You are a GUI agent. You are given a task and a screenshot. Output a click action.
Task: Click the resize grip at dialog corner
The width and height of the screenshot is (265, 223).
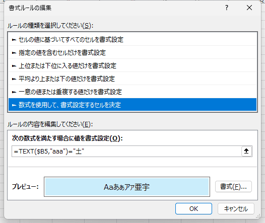pyautogui.click(x=258, y=216)
